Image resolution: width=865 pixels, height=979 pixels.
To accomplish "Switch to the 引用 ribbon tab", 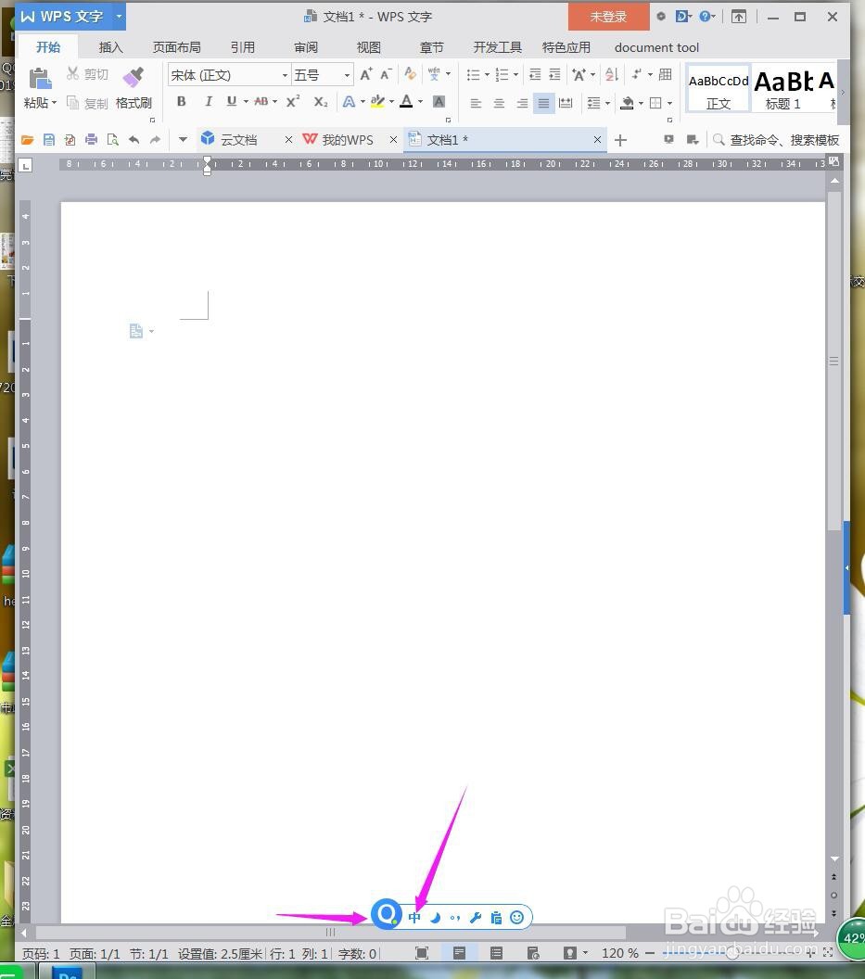I will click(x=242, y=47).
